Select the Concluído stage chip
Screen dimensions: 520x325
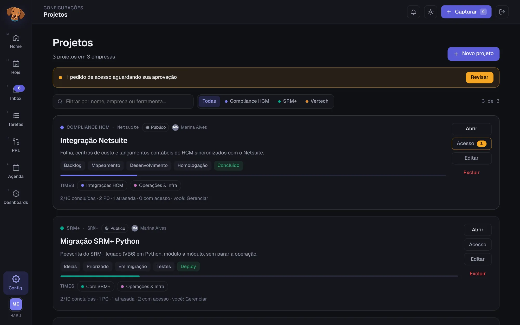tap(228, 166)
